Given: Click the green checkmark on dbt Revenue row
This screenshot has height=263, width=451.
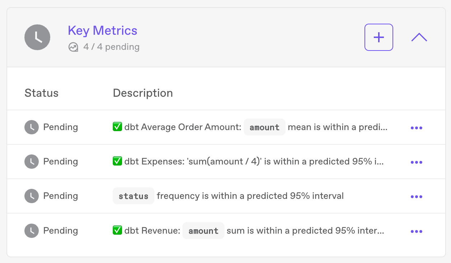Looking at the screenshot, I should pos(117,230).
